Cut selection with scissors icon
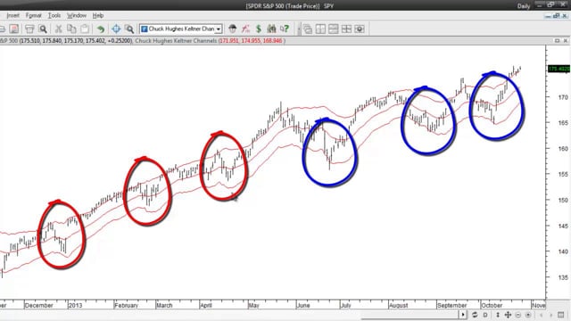Image resolution: width=571 pixels, height=321 pixels. tap(58, 29)
